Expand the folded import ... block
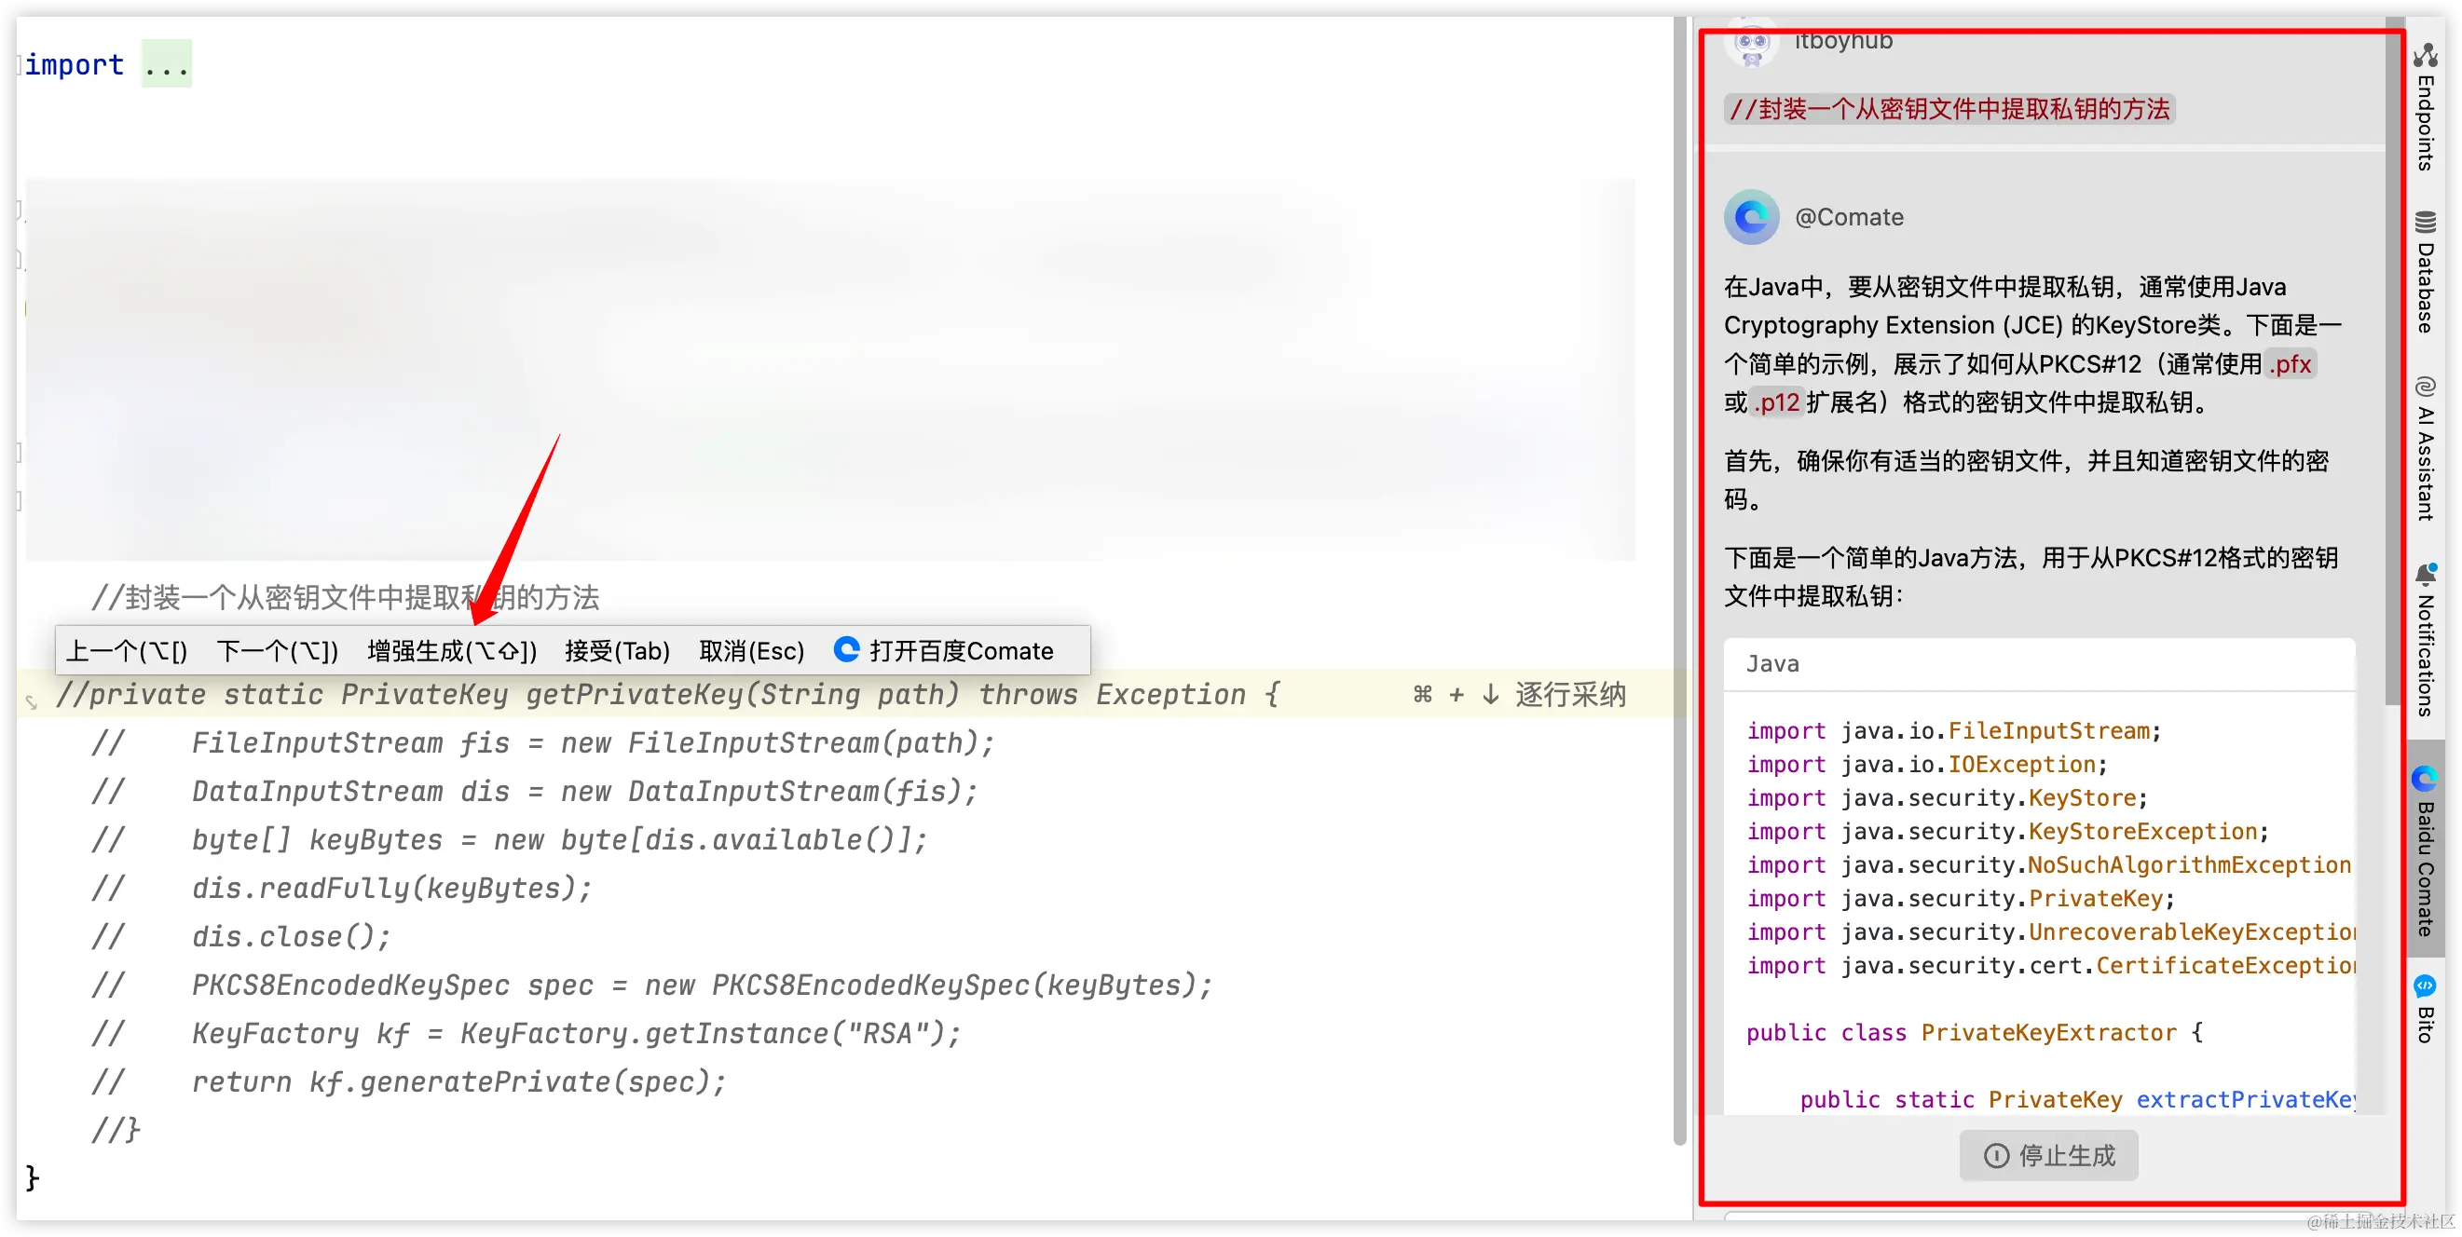This screenshot has width=2462, height=1237. tap(166, 65)
